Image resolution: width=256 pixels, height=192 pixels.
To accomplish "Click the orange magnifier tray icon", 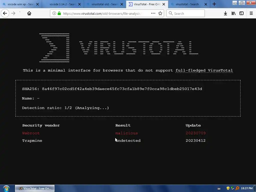I will [237, 188].
